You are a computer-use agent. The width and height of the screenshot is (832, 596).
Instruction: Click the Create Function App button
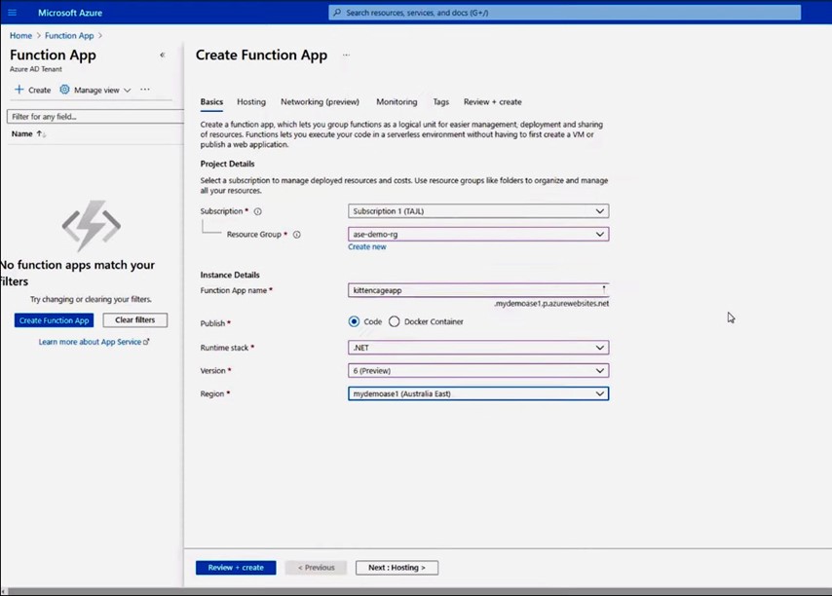click(55, 320)
